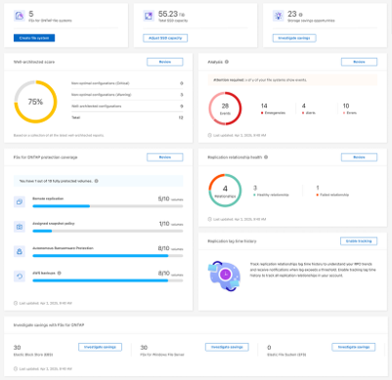The width and height of the screenshot is (392, 380).
Task: Click the 3 Healthy relationships value
Action: (255, 188)
